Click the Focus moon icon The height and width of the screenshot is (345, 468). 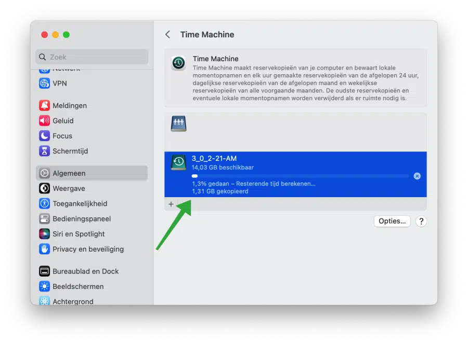coord(45,136)
